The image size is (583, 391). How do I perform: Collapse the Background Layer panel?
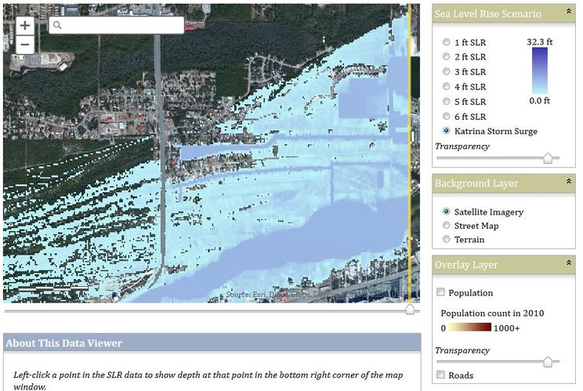[x=567, y=183]
